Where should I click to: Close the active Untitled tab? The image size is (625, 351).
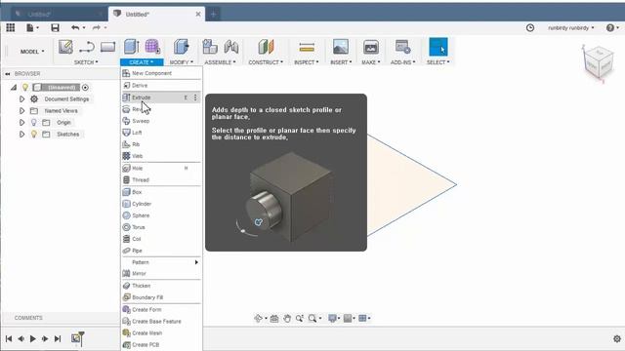pyautogui.click(x=198, y=14)
